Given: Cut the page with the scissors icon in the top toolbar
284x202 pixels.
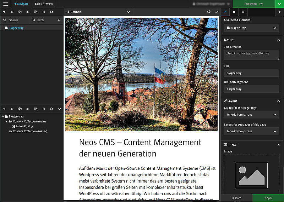Looking at the screenshot, I should (28, 12).
